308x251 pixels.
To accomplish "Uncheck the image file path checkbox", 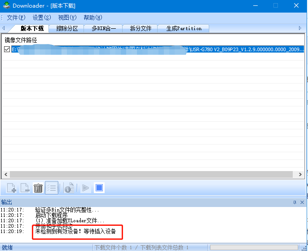I will tap(7, 49).
